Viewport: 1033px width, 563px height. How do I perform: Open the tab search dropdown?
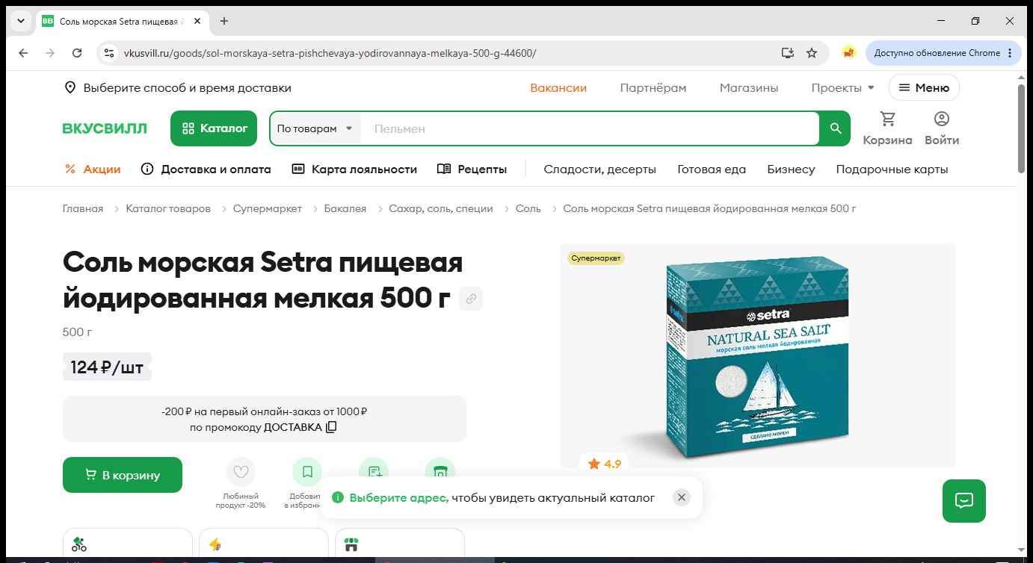coord(19,21)
